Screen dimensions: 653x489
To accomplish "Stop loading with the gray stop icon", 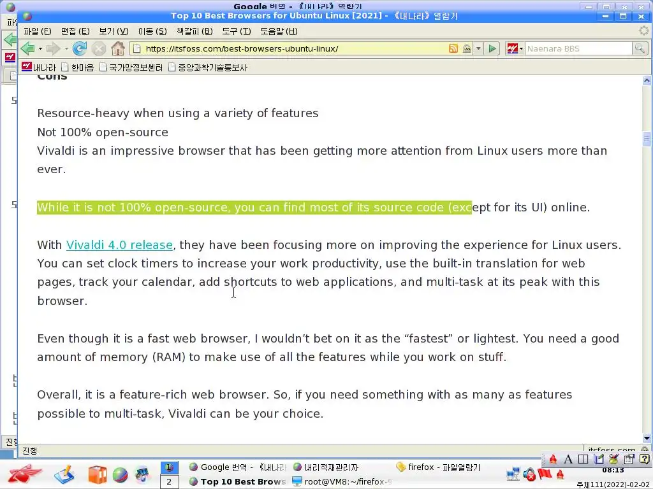I will coord(99,48).
